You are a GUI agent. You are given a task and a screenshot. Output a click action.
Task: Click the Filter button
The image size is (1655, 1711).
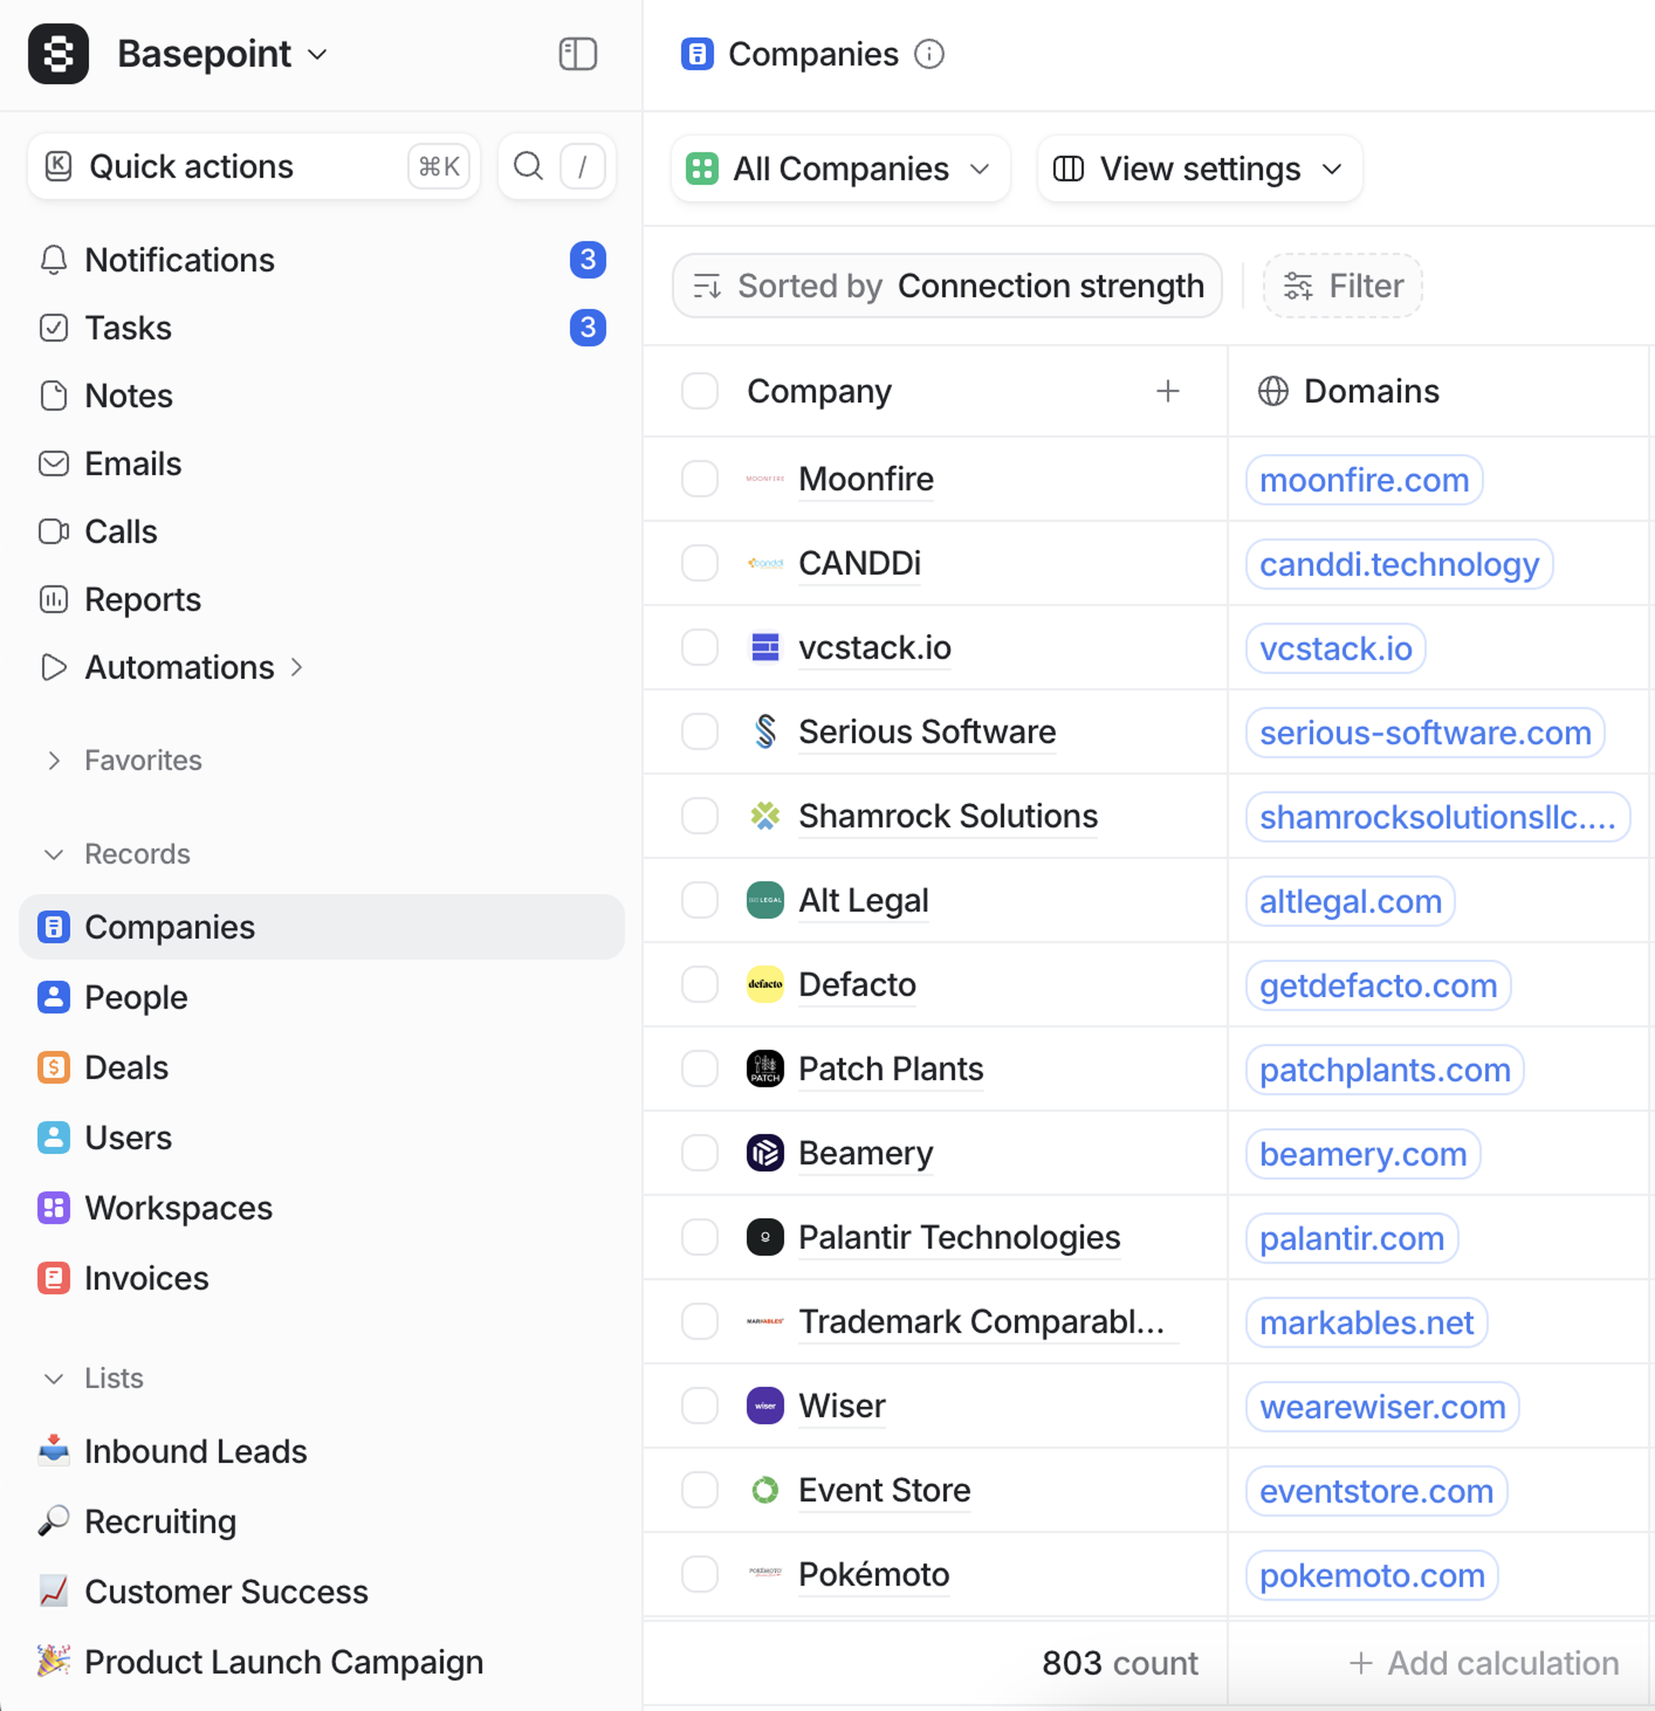tap(1343, 286)
